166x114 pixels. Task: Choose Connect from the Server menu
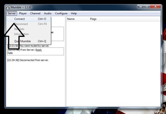[x=29, y=19]
